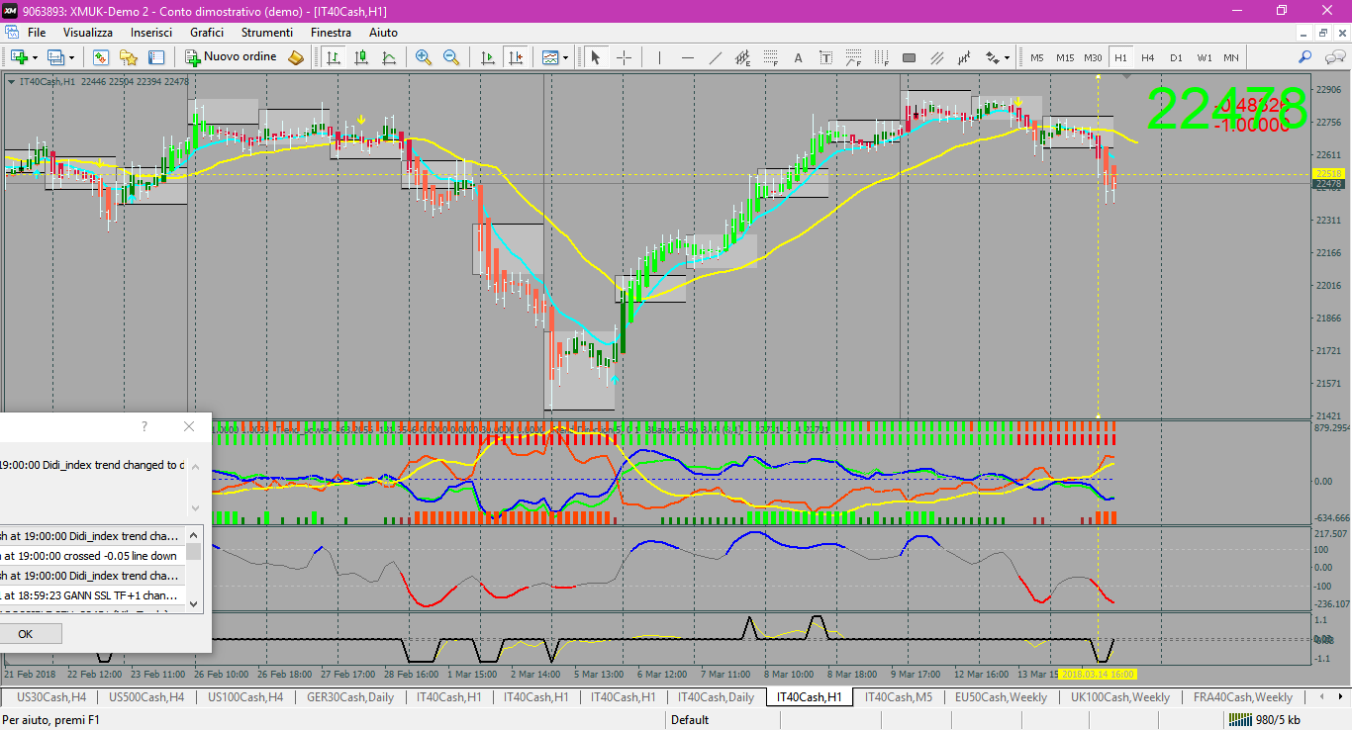Switch to W1 timeframe
Image resolution: width=1352 pixels, height=730 pixels.
click(1204, 57)
